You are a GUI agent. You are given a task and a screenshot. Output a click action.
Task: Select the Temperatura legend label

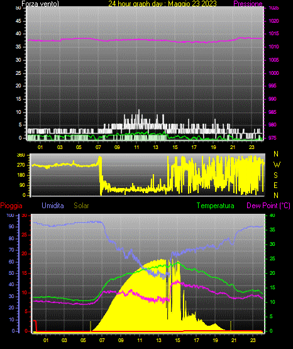pos(216,206)
